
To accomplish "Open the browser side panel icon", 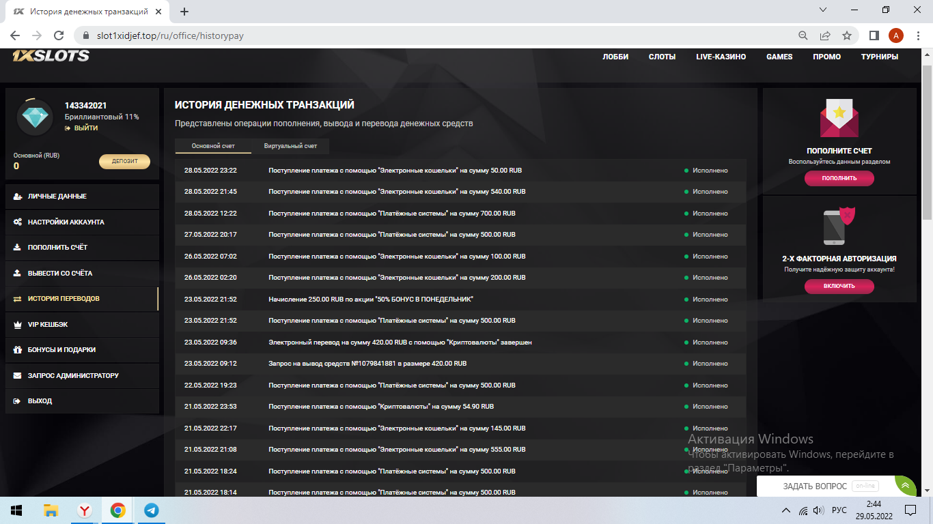I will (x=874, y=35).
